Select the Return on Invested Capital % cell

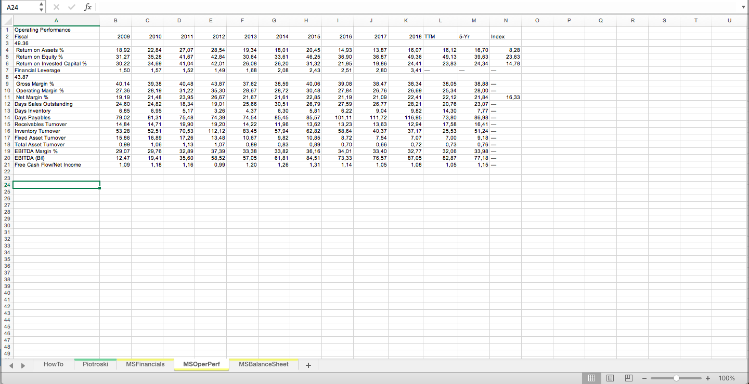click(x=56, y=64)
